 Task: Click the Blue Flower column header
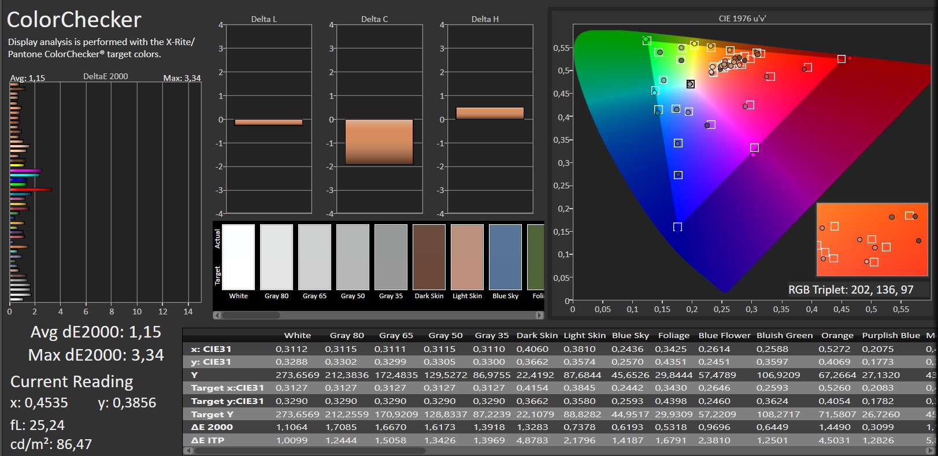724,335
